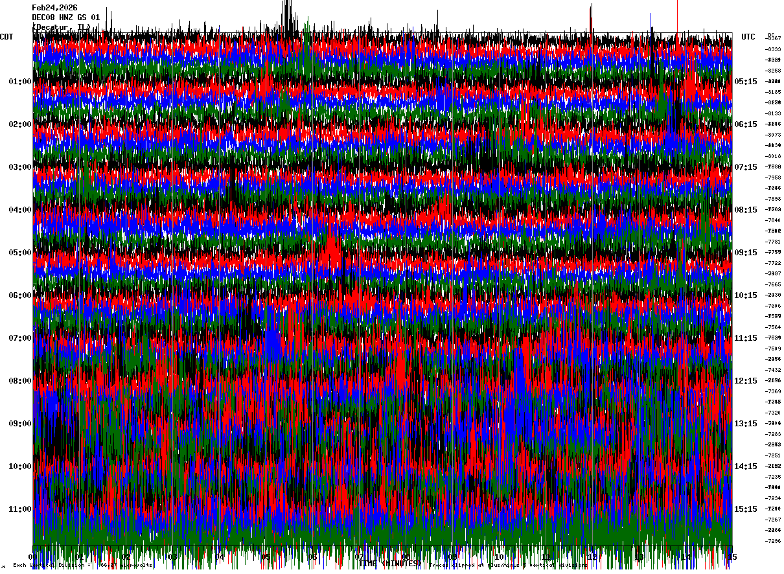Click the date label Feb24,2026
Image resolution: width=784 pixels, height=574 pixels.
54,8
